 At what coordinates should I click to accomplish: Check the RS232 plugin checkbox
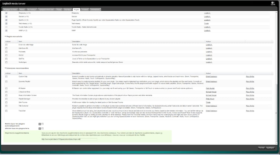coord(7,55)
